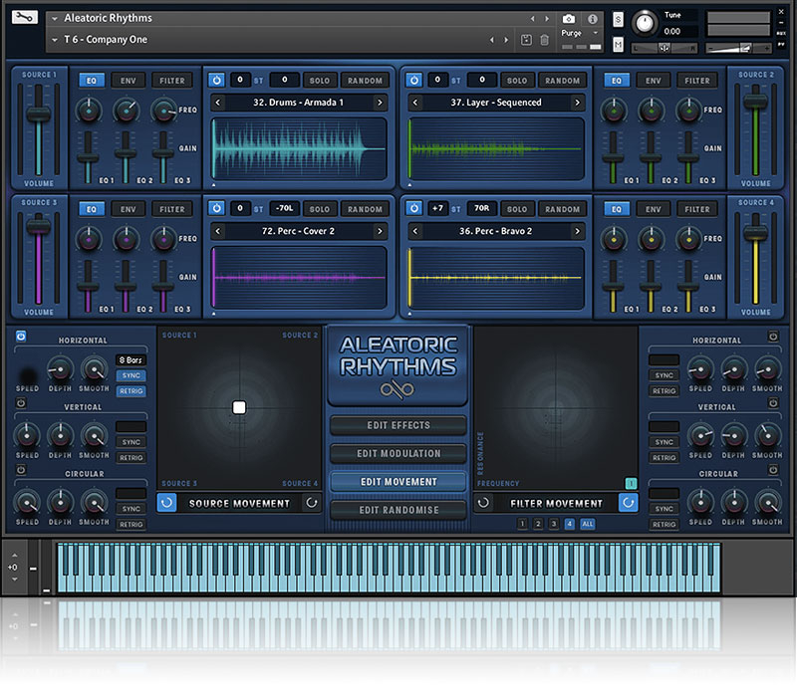797x697 pixels.
Task: Enable SOLO on Perc - Cover 2 source
Action: [319, 209]
